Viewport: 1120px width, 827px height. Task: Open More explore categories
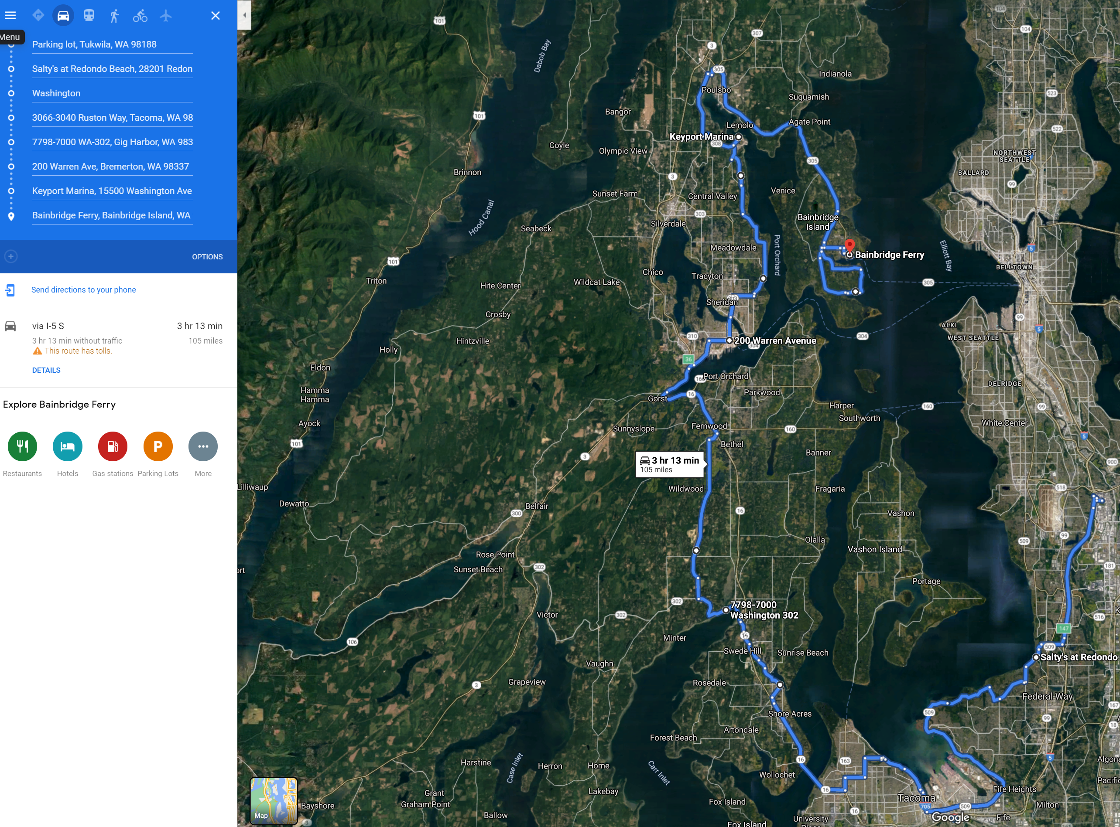pos(203,446)
